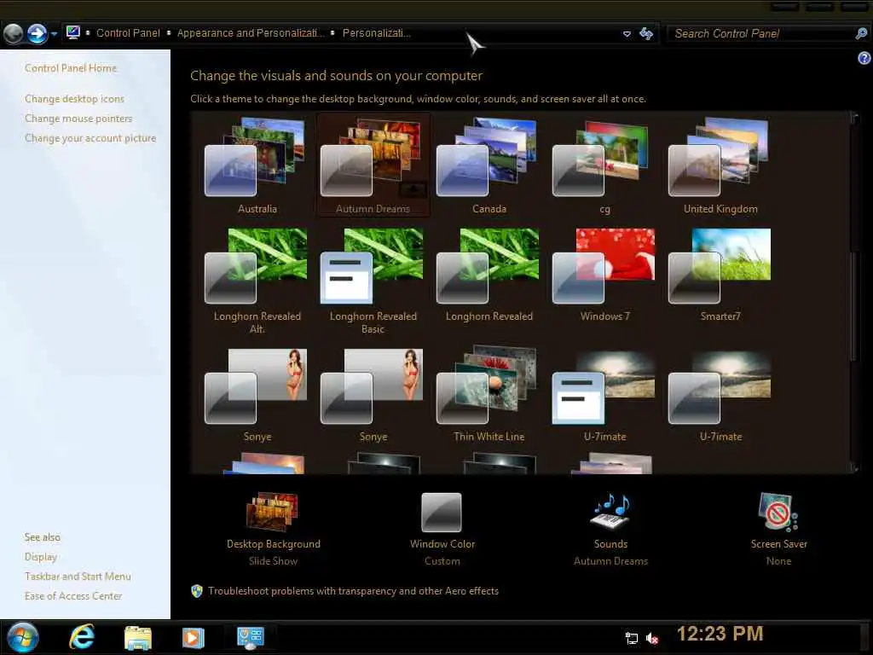Open Desktop Background slide show settings
Image resolution: width=873 pixels, height=655 pixels.
[x=273, y=529]
